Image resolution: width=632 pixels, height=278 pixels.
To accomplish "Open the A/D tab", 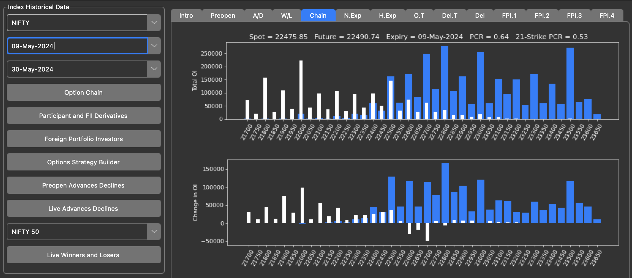I will pos(258,16).
